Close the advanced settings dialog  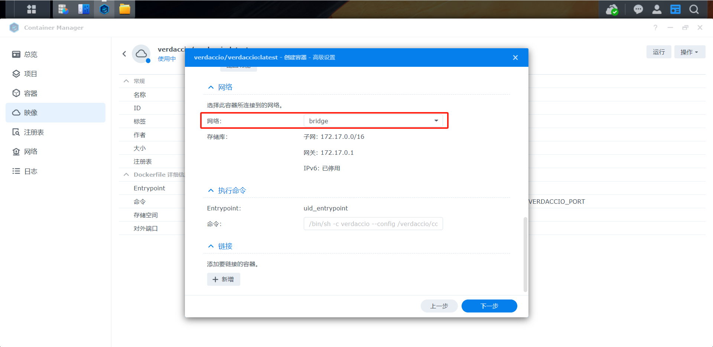click(515, 58)
